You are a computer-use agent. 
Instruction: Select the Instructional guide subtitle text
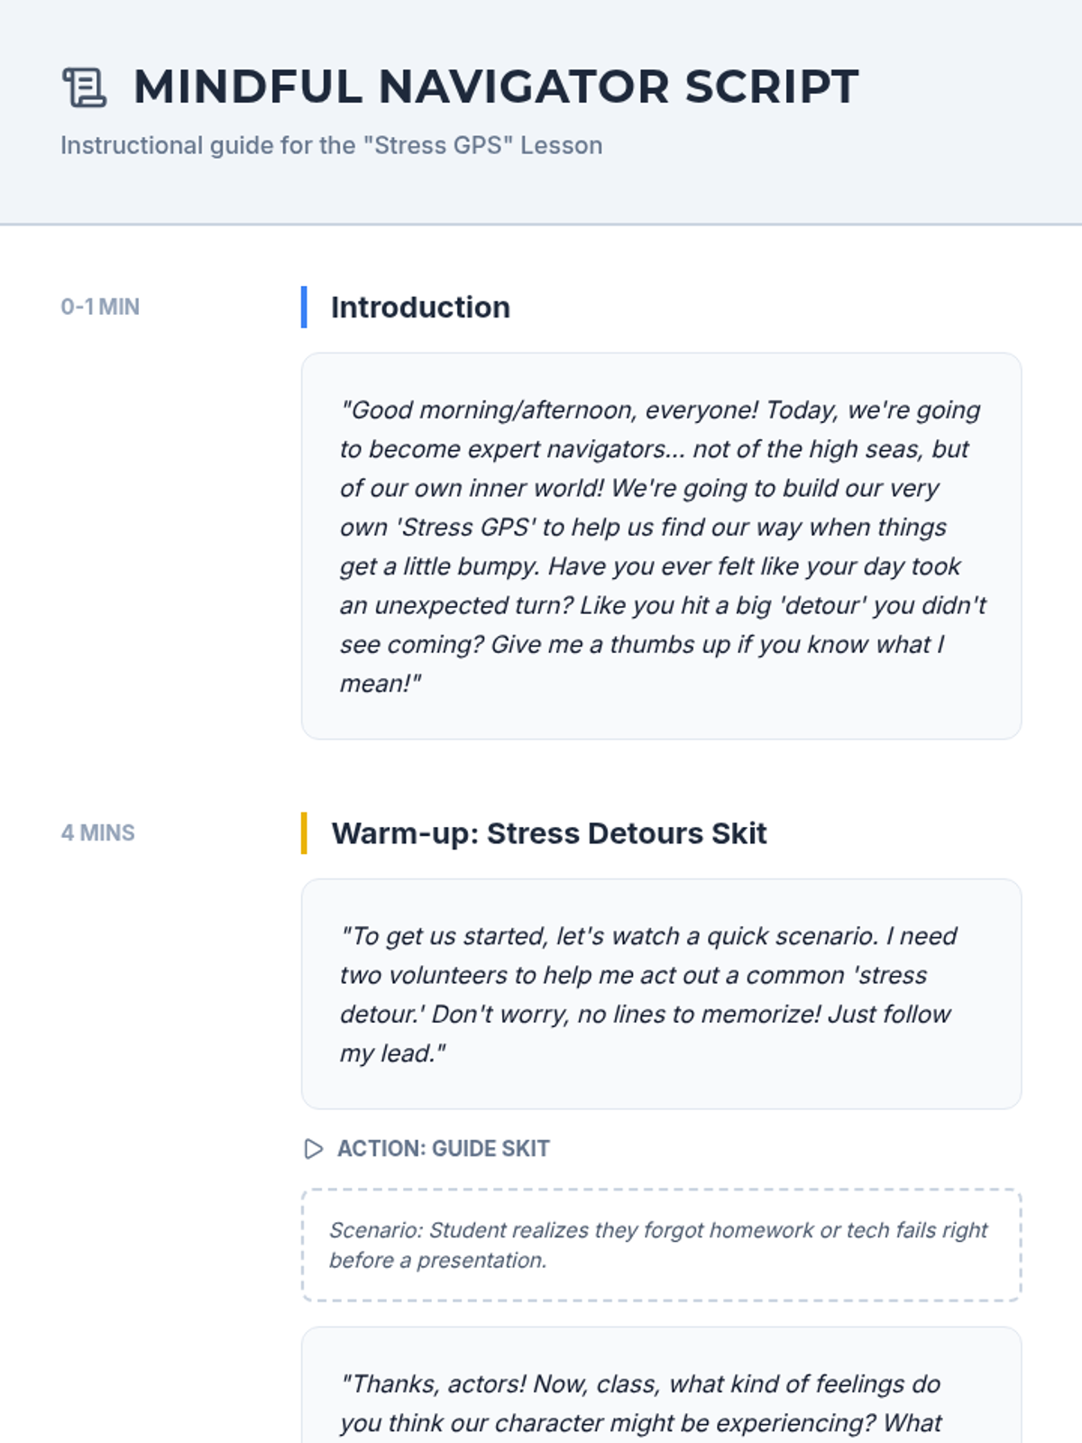pyautogui.click(x=331, y=145)
